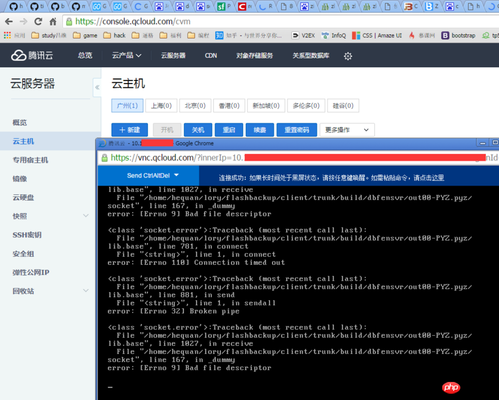Select the 香港(0) region filter
The height and width of the screenshot is (400, 499).
(x=229, y=105)
